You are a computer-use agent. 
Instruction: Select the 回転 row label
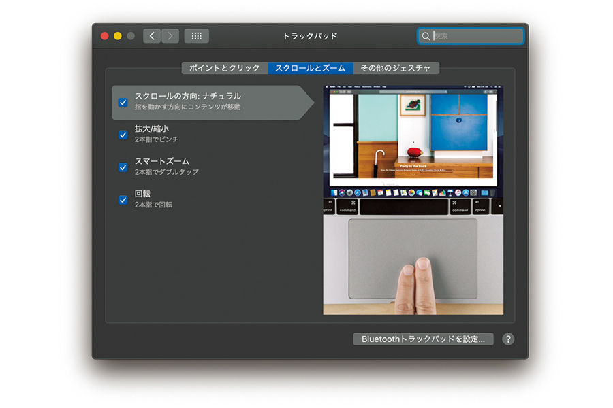coord(142,194)
